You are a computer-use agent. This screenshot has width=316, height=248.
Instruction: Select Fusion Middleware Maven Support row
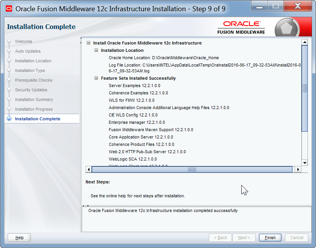[151, 130]
